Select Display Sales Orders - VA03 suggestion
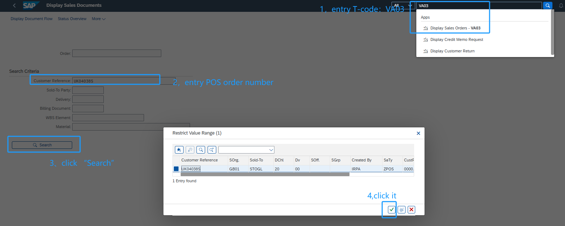 click(455, 28)
